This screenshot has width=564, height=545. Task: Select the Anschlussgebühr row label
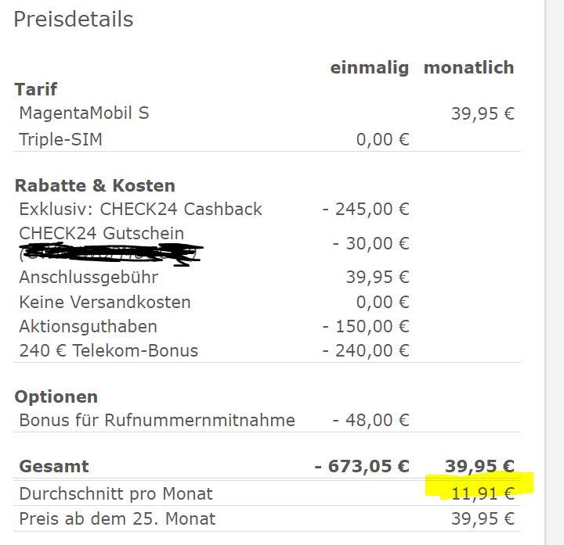click(x=89, y=278)
